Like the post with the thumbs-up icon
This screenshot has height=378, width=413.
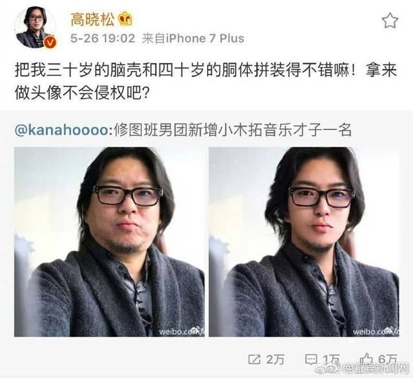pos(367,359)
